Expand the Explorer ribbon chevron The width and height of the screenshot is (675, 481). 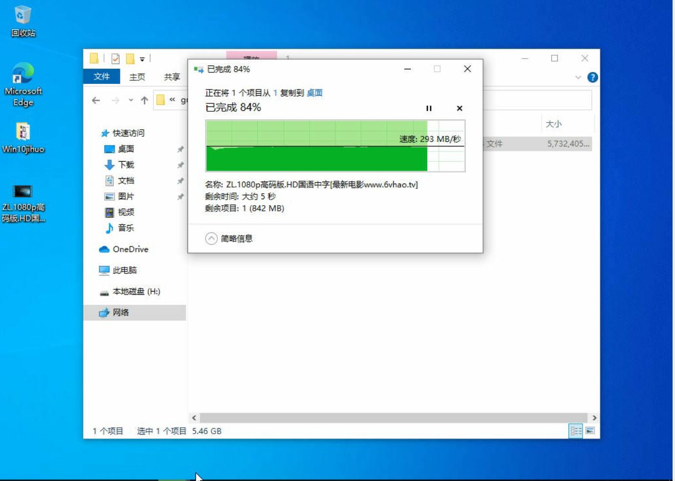coord(578,77)
